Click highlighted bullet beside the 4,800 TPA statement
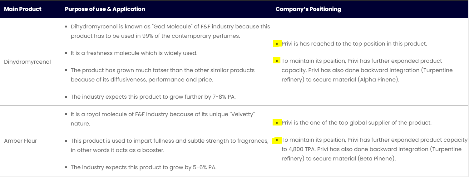 pyautogui.click(x=277, y=140)
